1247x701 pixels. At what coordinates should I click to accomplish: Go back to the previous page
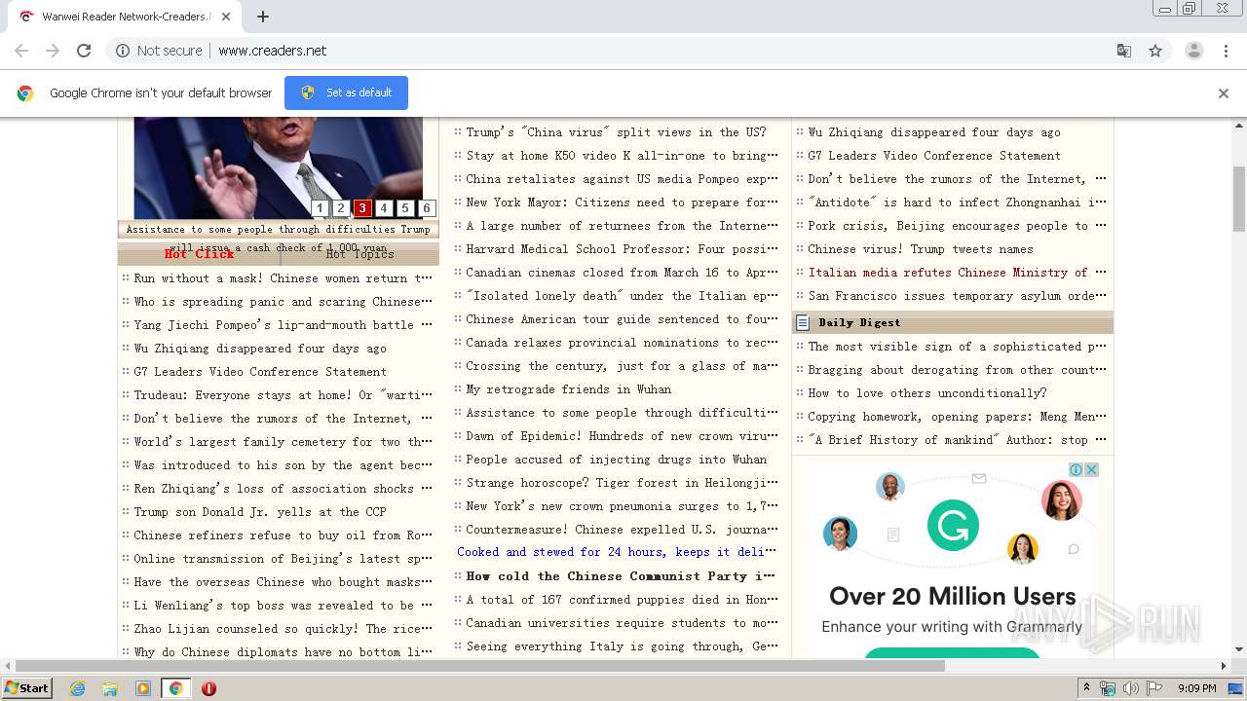point(21,51)
